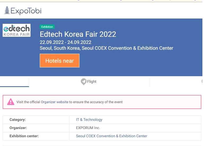Open the Edtech Korea Fair logo image
Screen dimensions: 204x146
(16, 30)
